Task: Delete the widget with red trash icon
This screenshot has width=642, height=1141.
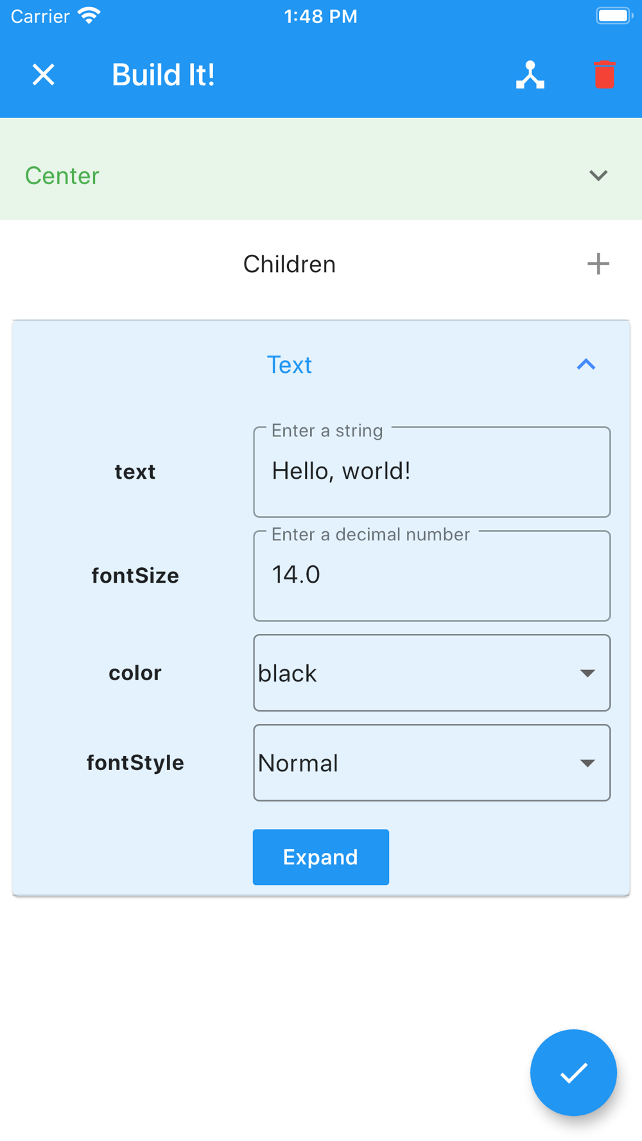Action: [x=605, y=74]
